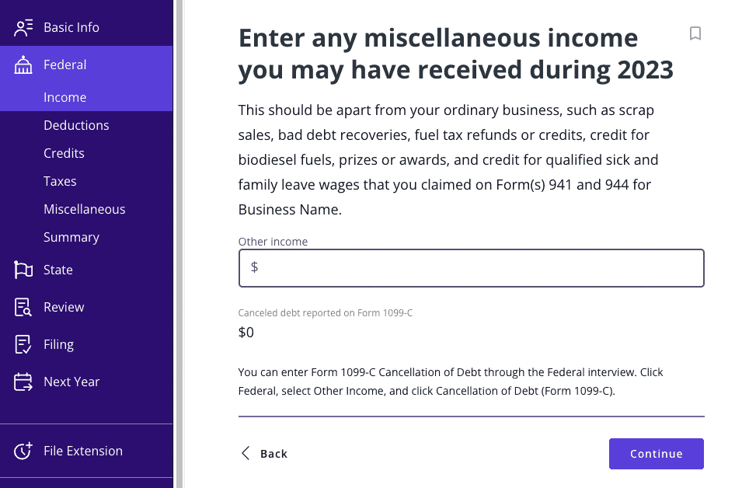Click Back to return to previous step

point(272,453)
